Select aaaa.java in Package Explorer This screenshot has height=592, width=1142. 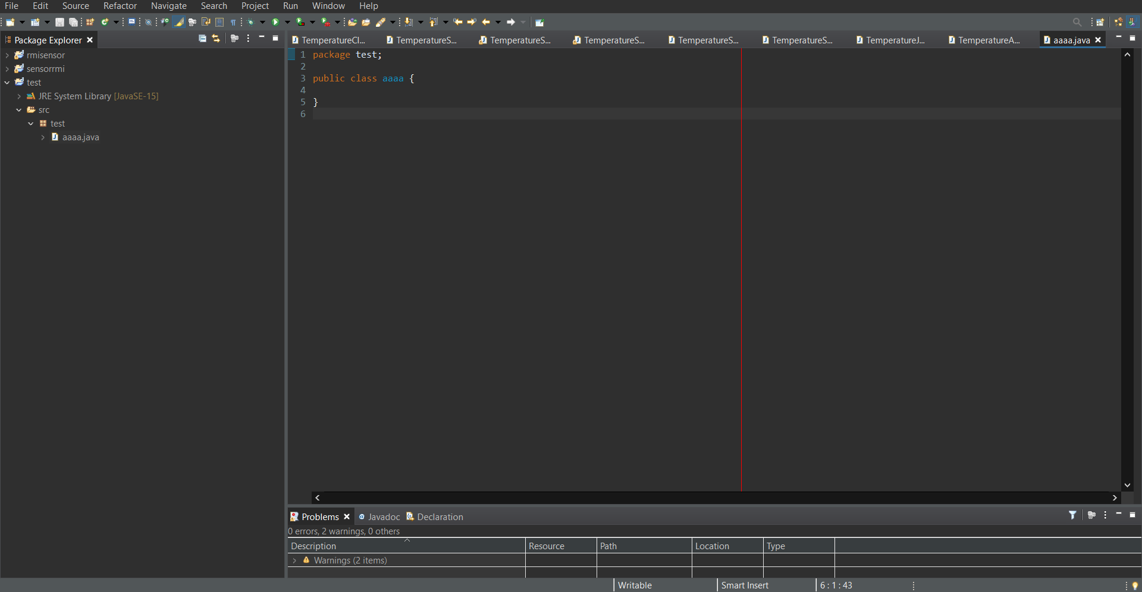tap(80, 137)
